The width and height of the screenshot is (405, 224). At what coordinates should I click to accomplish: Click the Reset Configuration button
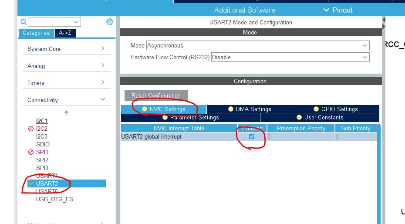tap(156, 95)
